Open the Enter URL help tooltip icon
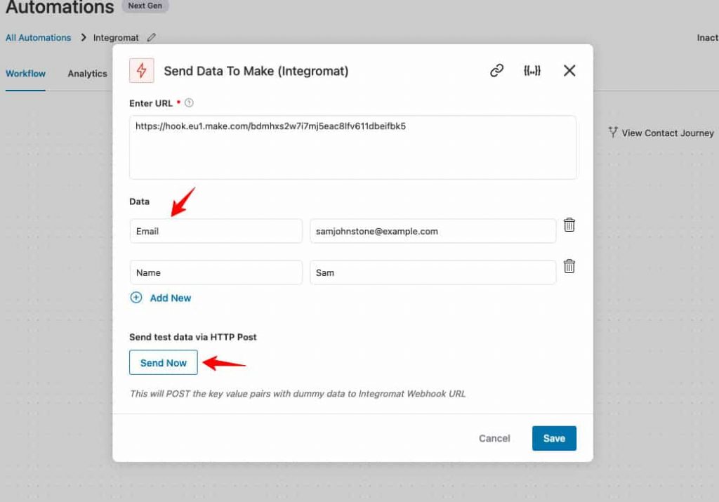 click(189, 103)
